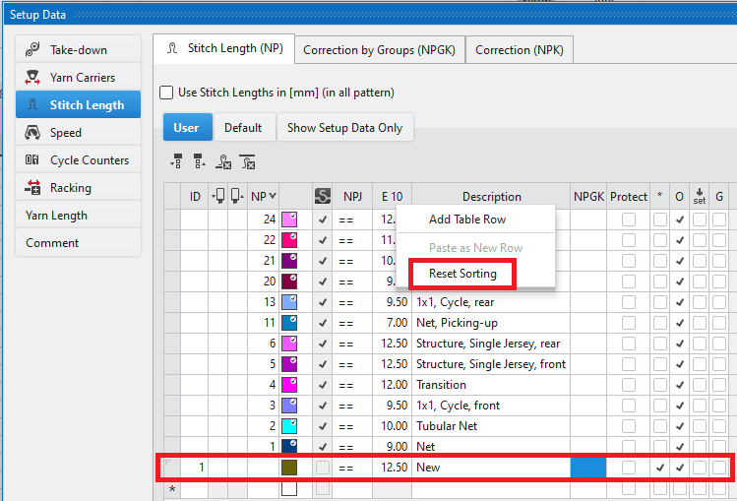The width and height of the screenshot is (737, 501).
Task: Toggle Protect checkbox for NP 24 row
Action: click(x=628, y=219)
